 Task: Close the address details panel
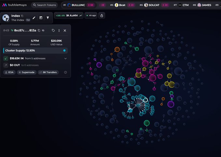point(65,31)
